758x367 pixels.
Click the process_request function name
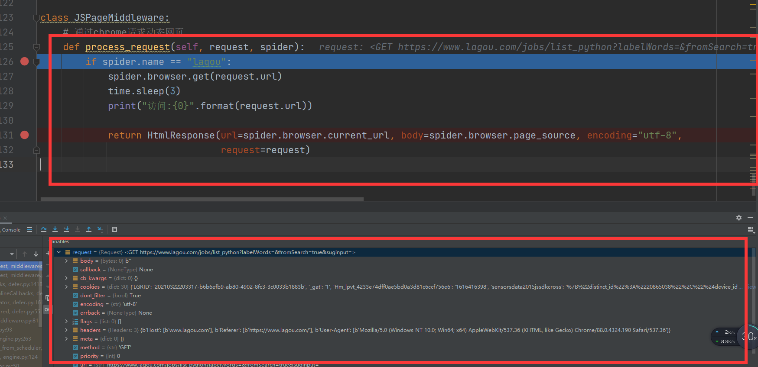click(x=127, y=47)
